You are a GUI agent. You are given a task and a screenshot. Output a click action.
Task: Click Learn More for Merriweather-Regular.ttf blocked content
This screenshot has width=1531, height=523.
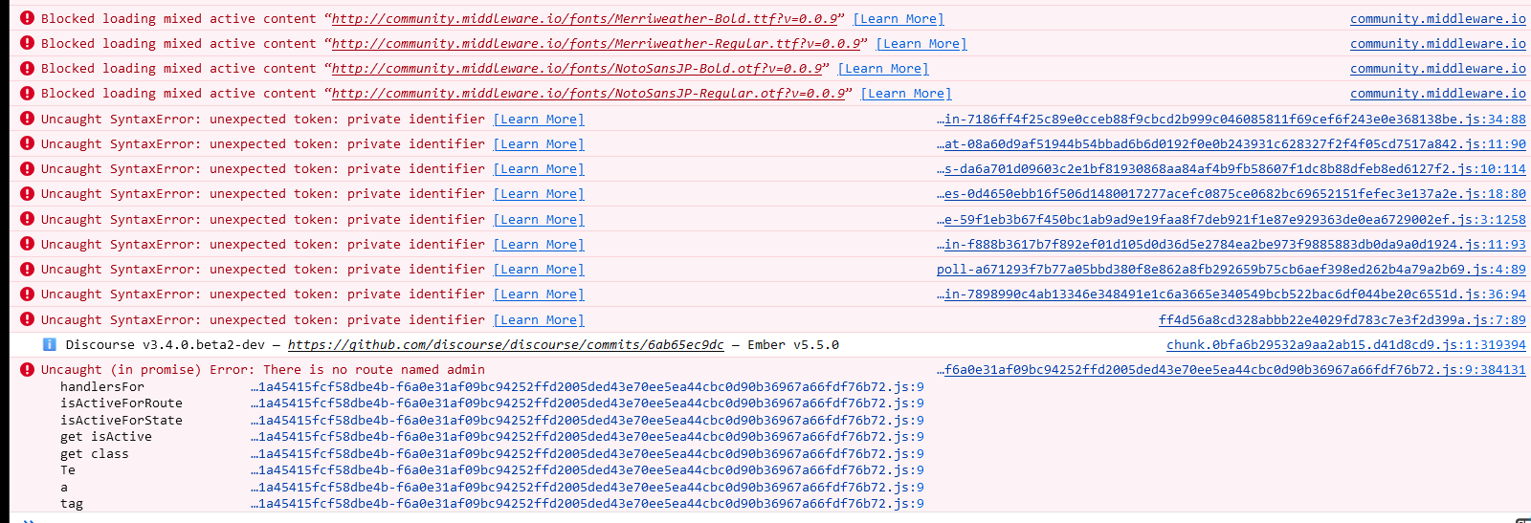(x=921, y=43)
